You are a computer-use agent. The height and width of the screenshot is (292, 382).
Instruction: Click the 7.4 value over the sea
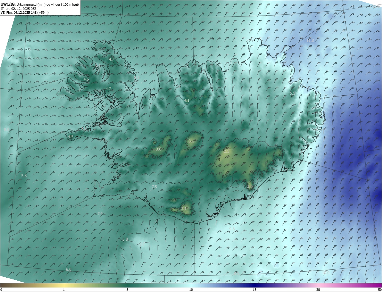coord(100,213)
